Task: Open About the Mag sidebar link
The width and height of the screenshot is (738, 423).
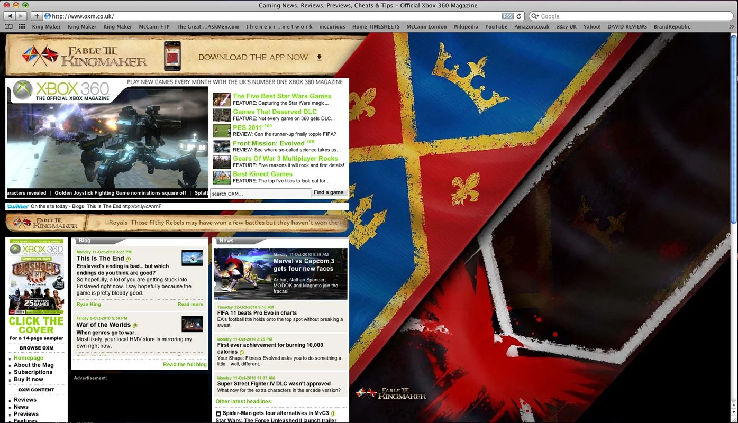Action: pos(34,365)
